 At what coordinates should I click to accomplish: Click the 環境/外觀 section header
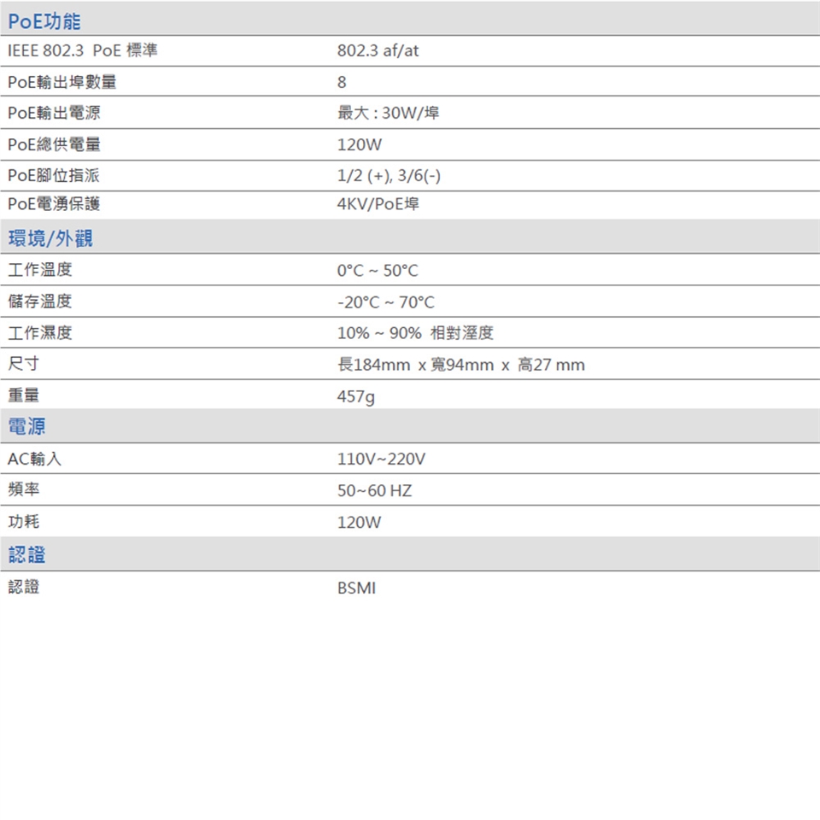point(50,238)
